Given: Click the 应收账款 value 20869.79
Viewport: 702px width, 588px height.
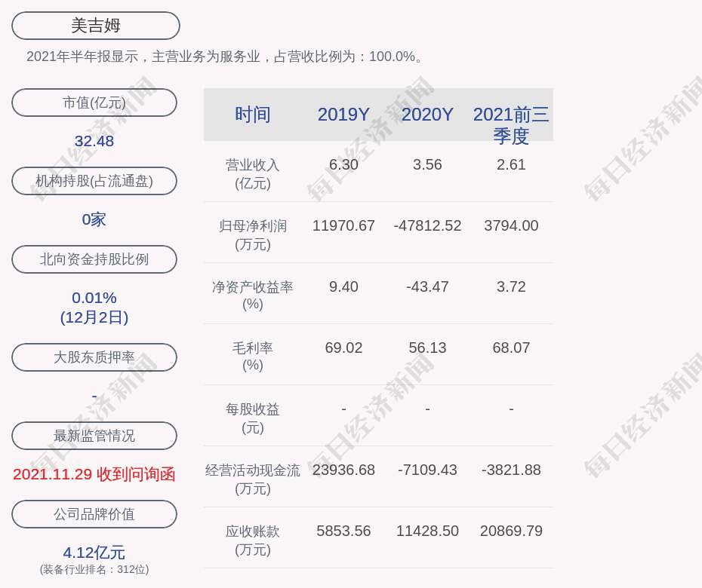Looking at the screenshot, I should click(x=511, y=531).
